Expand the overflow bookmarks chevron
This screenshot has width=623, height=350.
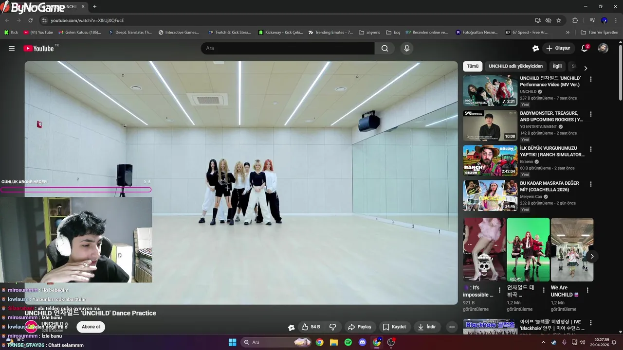[568, 33]
